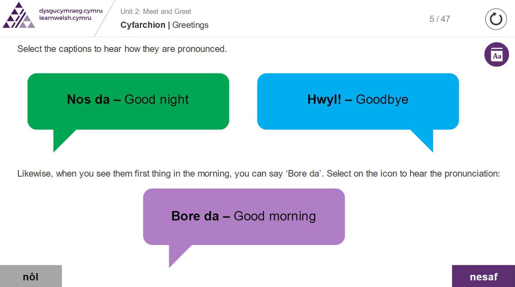Play the Bore da purple caption
The width and height of the screenshot is (515, 287).
pos(244,216)
